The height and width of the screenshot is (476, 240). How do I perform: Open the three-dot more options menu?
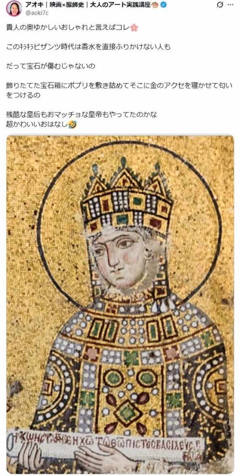click(230, 5)
